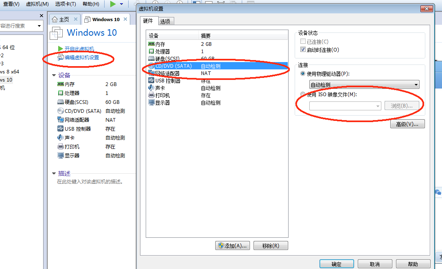Click the home icon on the 主页 tab

(x=55, y=19)
